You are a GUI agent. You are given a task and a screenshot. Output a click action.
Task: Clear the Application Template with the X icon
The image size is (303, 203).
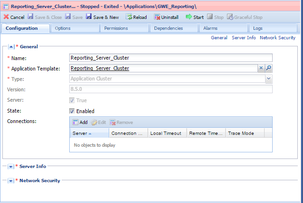(261, 68)
